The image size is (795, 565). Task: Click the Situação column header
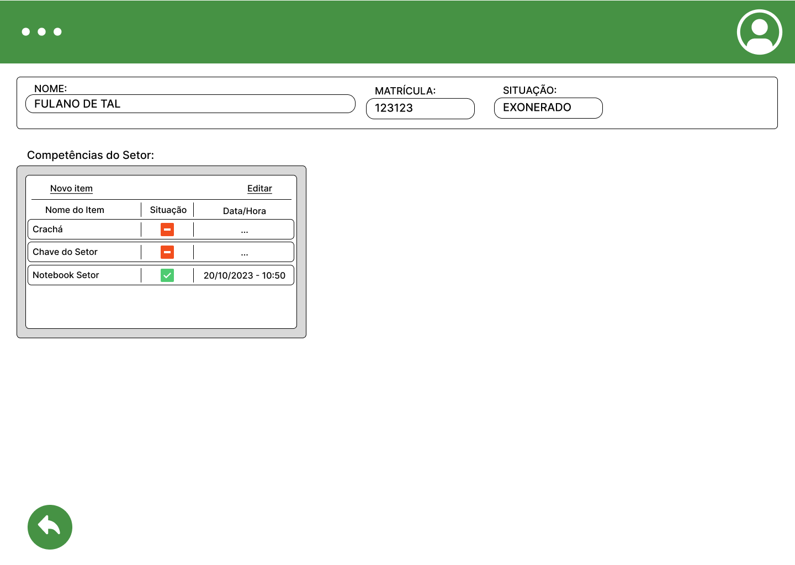coord(168,210)
